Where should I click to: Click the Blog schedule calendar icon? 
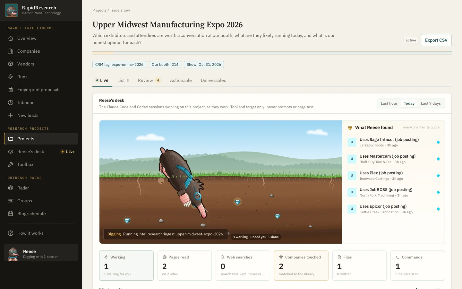pyautogui.click(x=11, y=214)
